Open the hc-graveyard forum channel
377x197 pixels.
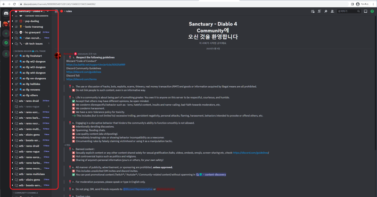click(x=31, y=32)
